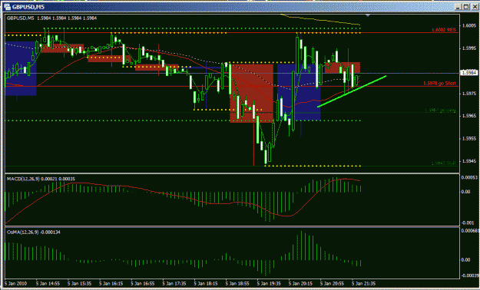Click the '5 Jan 2010' time label
The image size is (480, 290).
pos(15,284)
